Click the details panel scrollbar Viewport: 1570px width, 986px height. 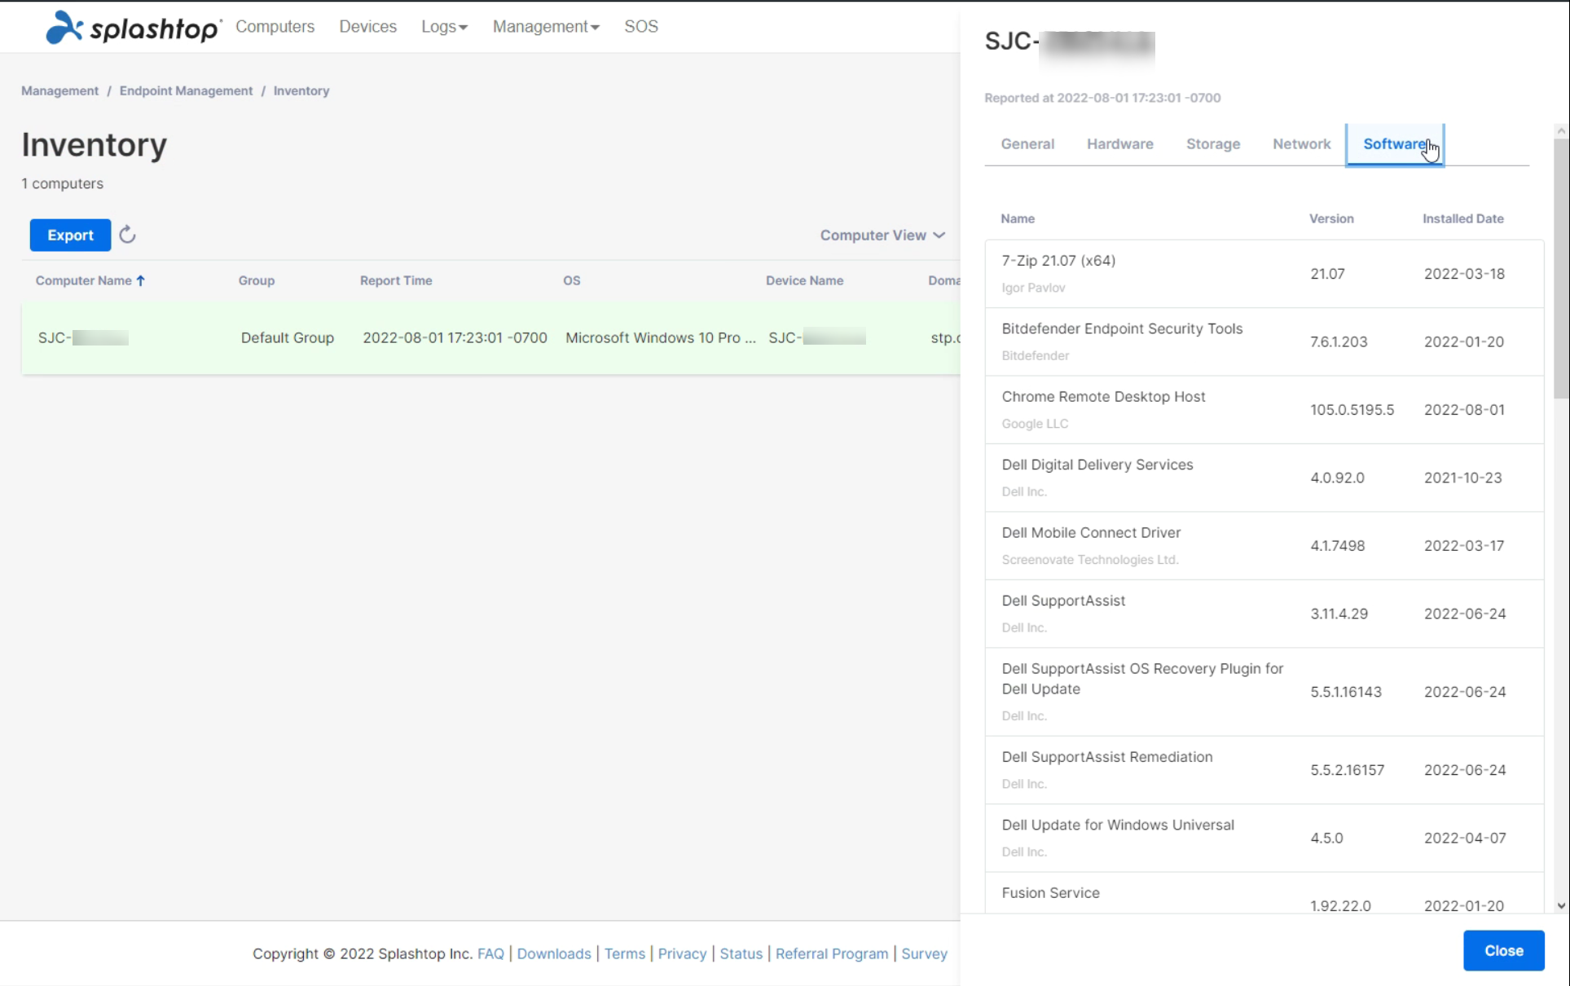pyautogui.click(x=1561, y=269)
